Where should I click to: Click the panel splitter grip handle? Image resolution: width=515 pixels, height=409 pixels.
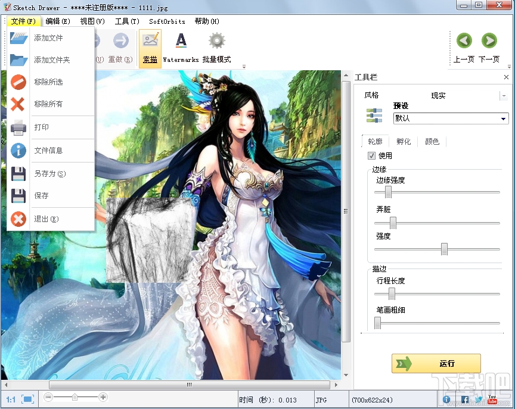[x=346, y=211]
